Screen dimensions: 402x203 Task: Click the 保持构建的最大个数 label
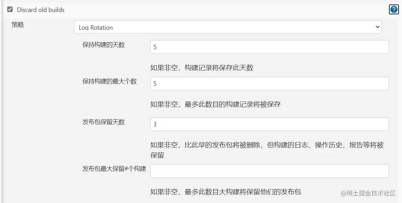point(109,81)
